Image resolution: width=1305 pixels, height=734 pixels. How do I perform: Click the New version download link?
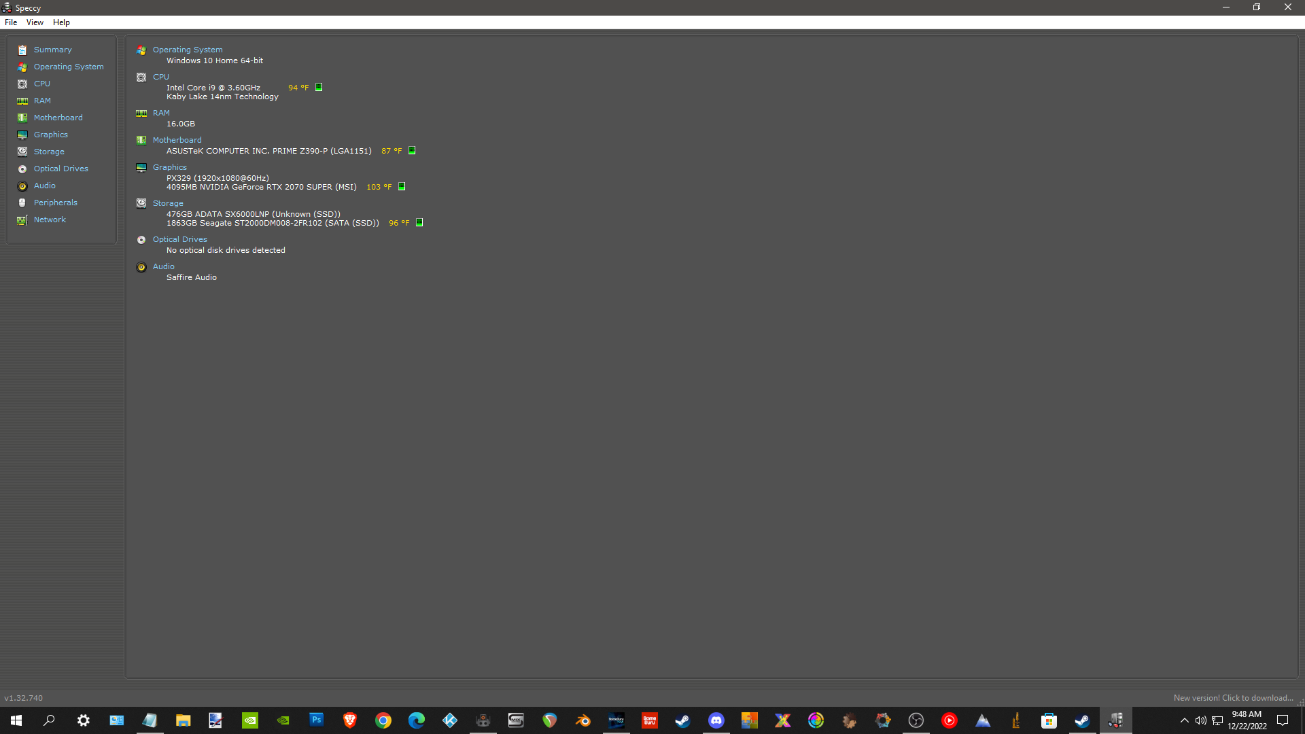coord(1232,697)
